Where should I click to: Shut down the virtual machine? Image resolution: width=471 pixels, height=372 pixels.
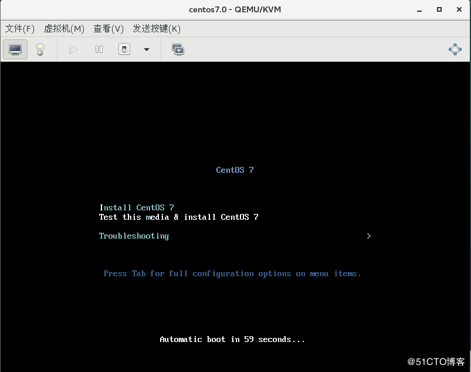tap(124, 49)
